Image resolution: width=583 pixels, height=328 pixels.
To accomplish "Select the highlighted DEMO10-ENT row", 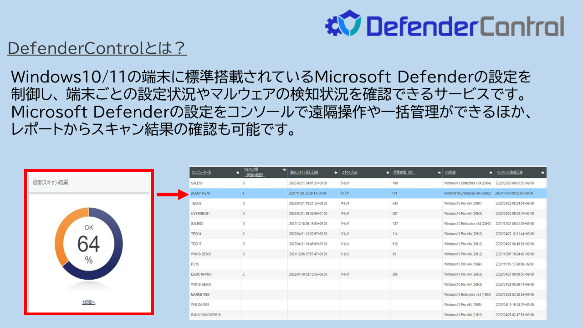I will tap(368, 193).
